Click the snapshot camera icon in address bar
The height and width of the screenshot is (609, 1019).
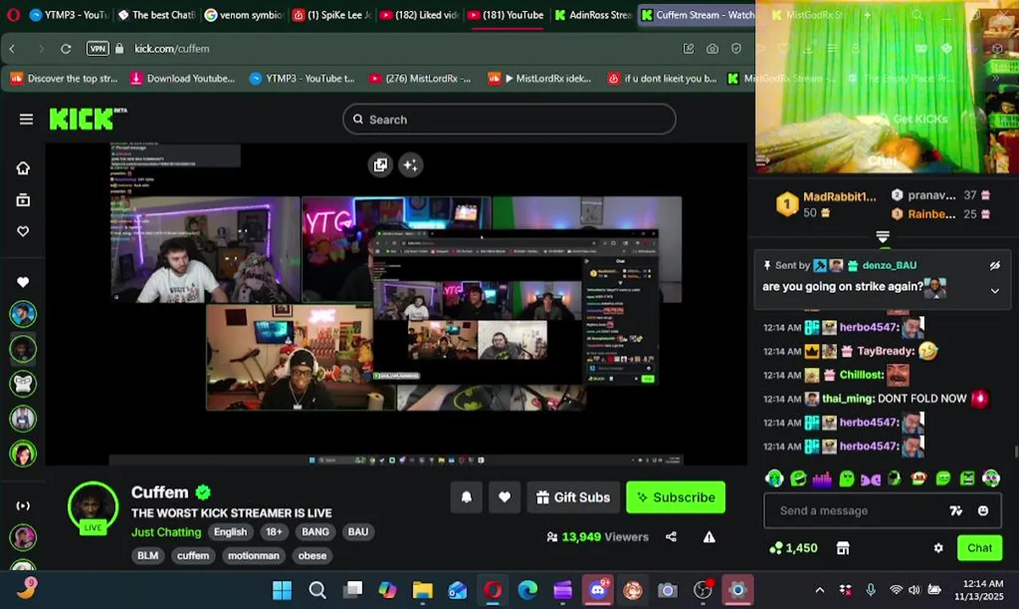coord(713,48)
